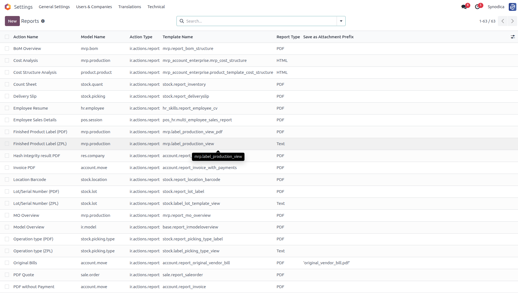Open the MO Overview record
Image resolution: width=518 pixels, height=293 pixels.
coord(26,215)
